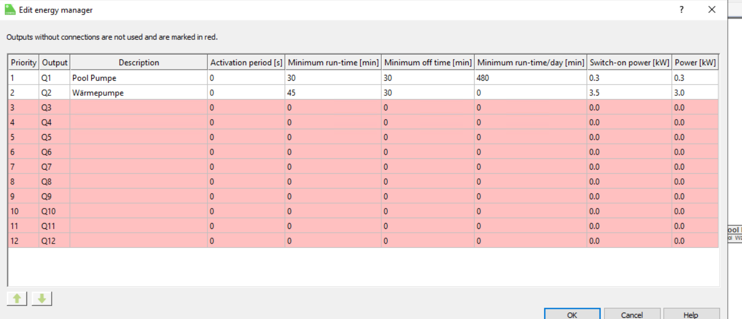Click the green move-up arrow button
Screen dimensions: 742x319
click(x=17, y=299)
